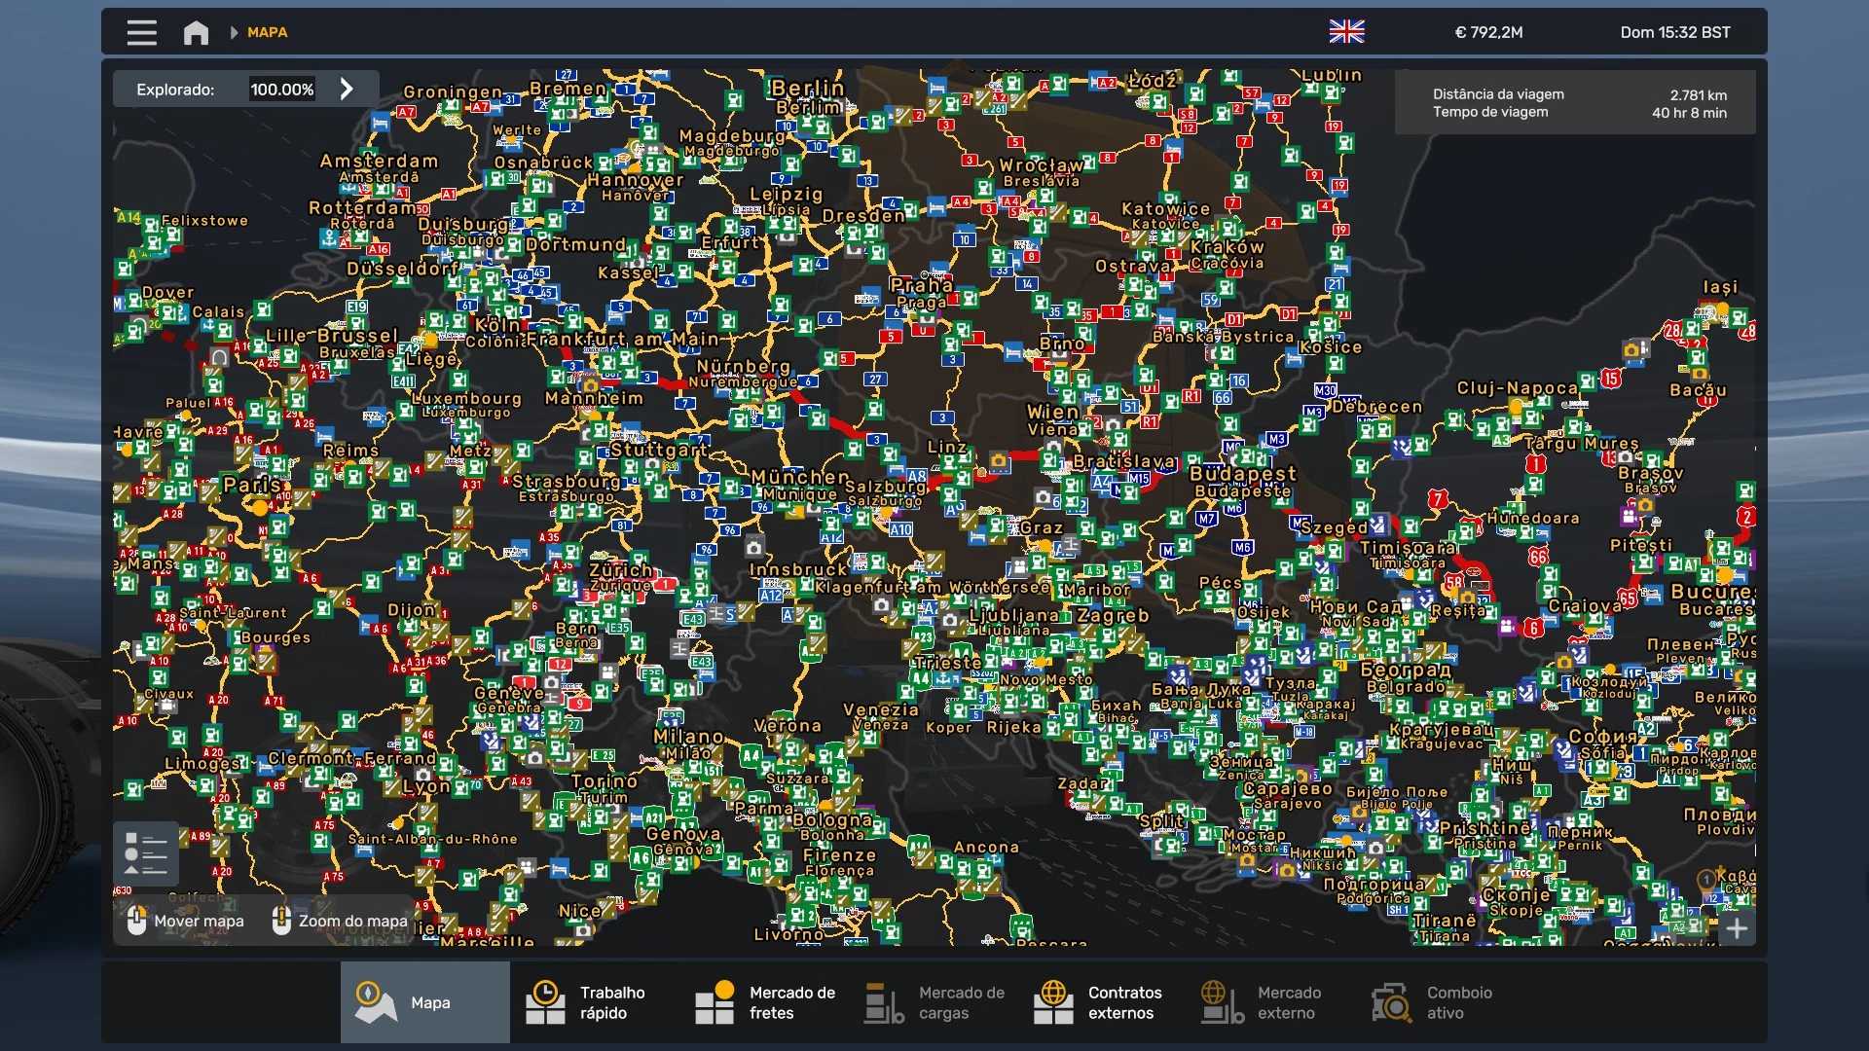This screenshot has height=1051, width=1869.
Task: Click the Mover mapa hint
Action: (x=186, y=921)
